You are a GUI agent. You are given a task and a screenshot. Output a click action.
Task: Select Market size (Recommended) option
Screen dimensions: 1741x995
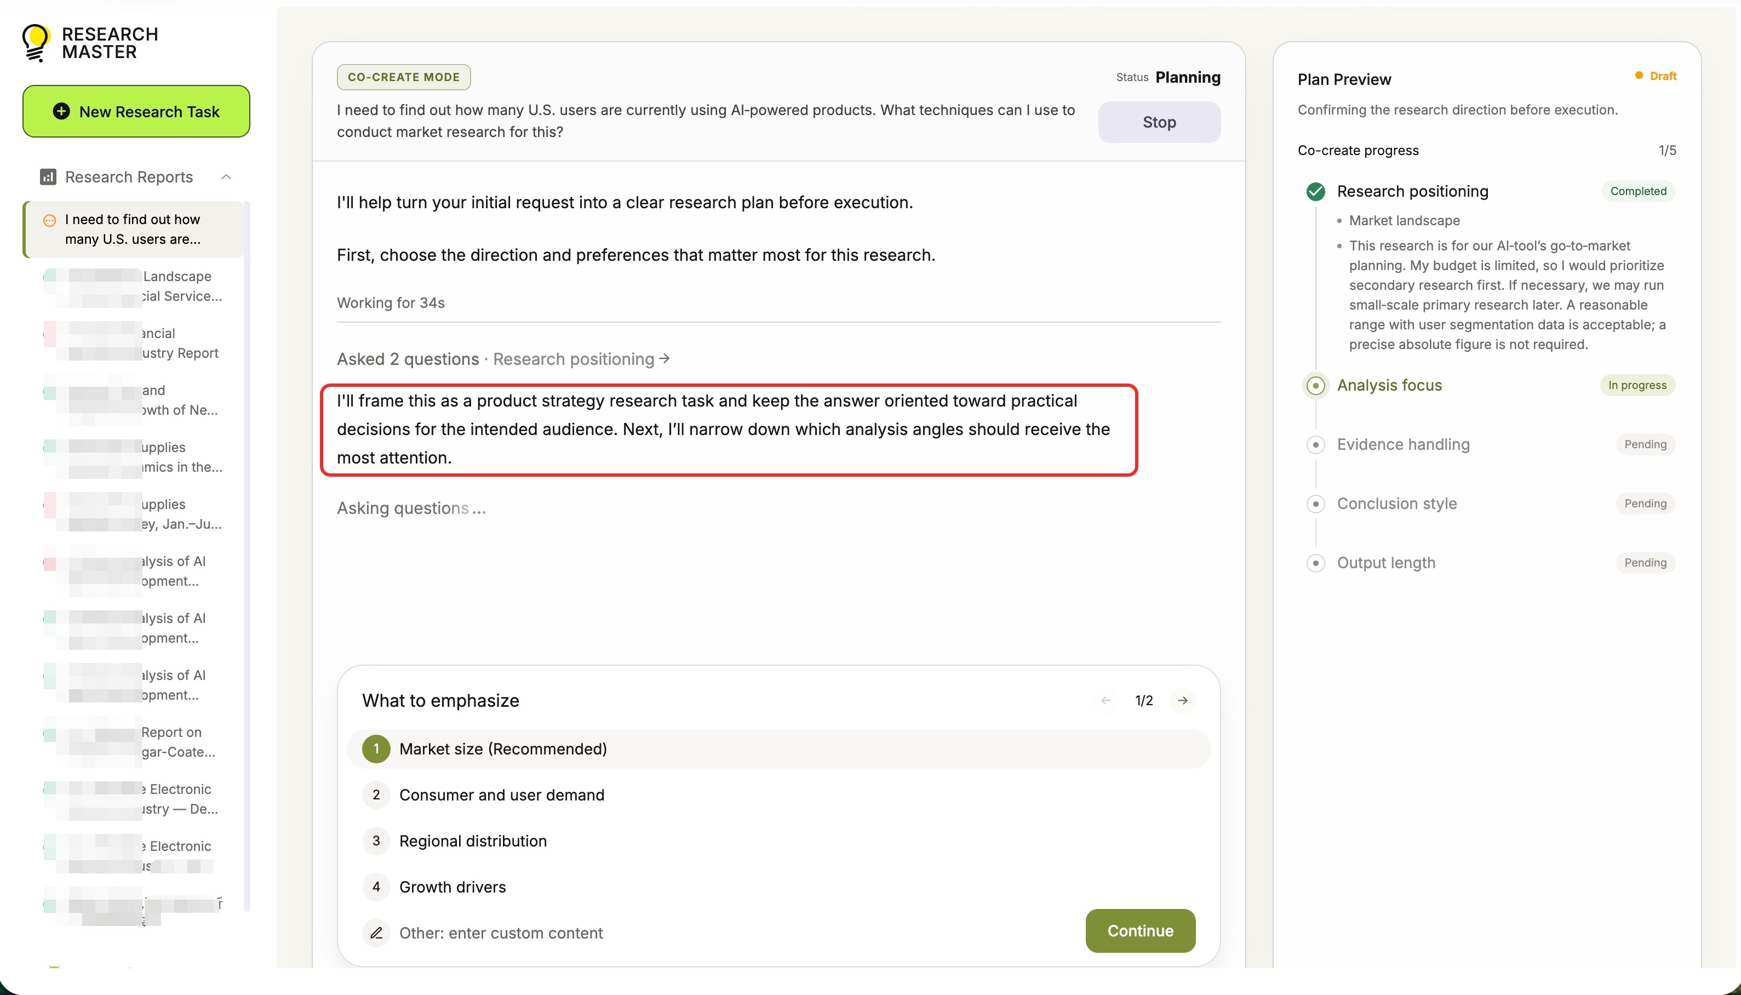tap(778, 749)
